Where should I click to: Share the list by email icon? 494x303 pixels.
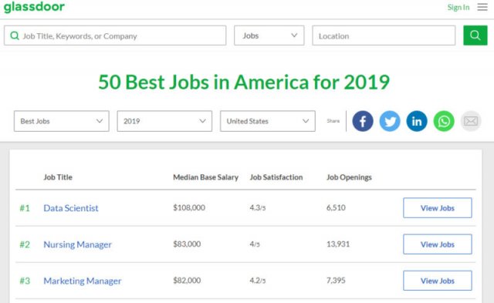tap(471, 121)
